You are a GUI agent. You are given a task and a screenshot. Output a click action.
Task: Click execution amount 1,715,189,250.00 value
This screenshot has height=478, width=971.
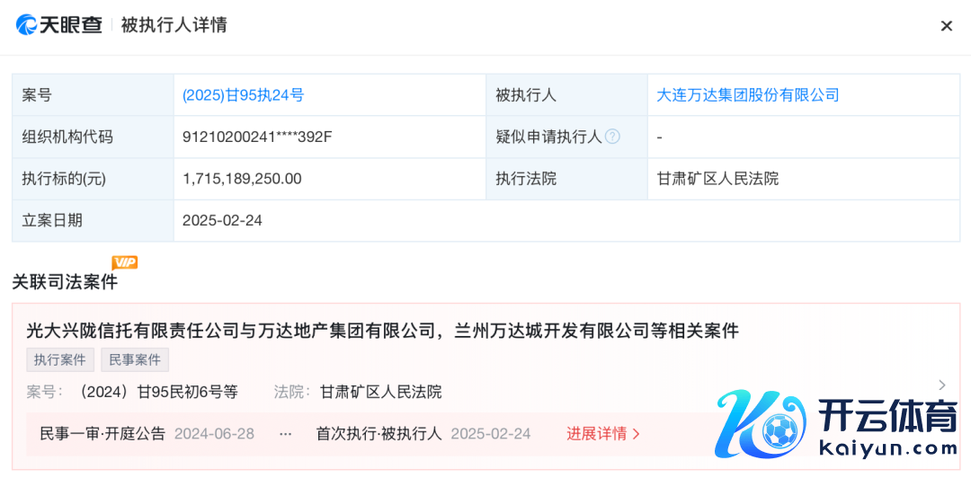pyautogui.click(x=242, y=179)
